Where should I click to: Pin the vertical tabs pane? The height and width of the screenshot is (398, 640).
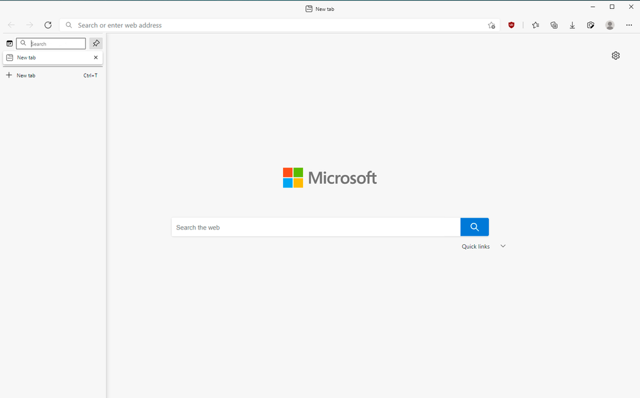(96, 43)
